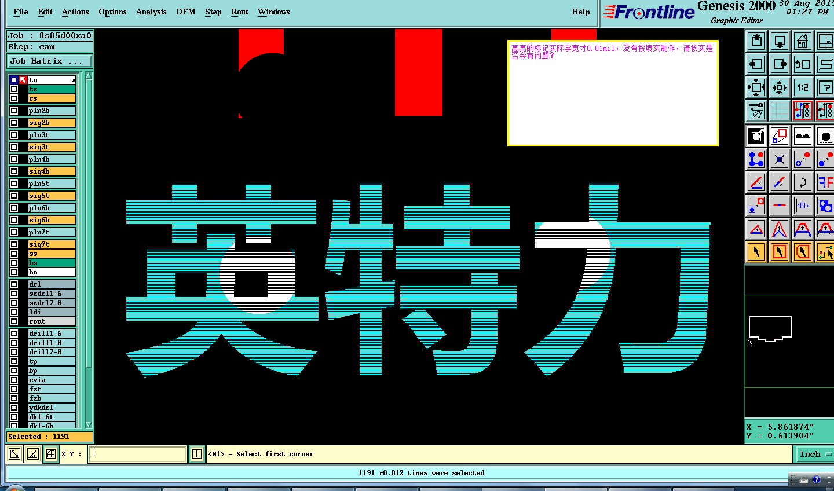
Task: Click the zoom in expanding-arrows icon
Action: (756, 87)
